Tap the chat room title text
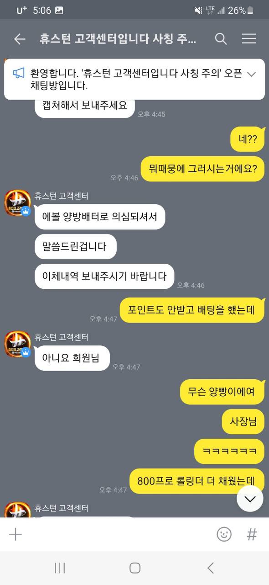Image resolution: width=269 pixels, height=585 pixels. click(x=118, y=39)
